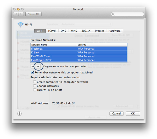Select the Evo Wi-Fi Cloud network row
157x139 pixels.
tap(78, 56)
